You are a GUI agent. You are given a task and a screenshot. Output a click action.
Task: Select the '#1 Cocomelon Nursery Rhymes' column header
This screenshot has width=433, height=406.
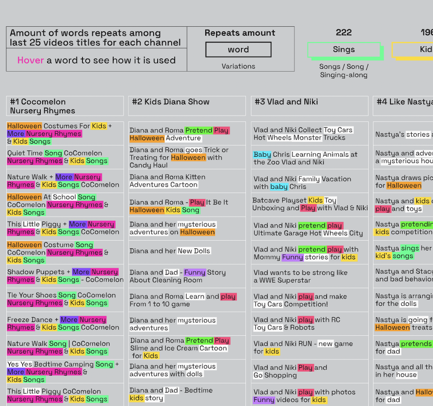[65, 106]
